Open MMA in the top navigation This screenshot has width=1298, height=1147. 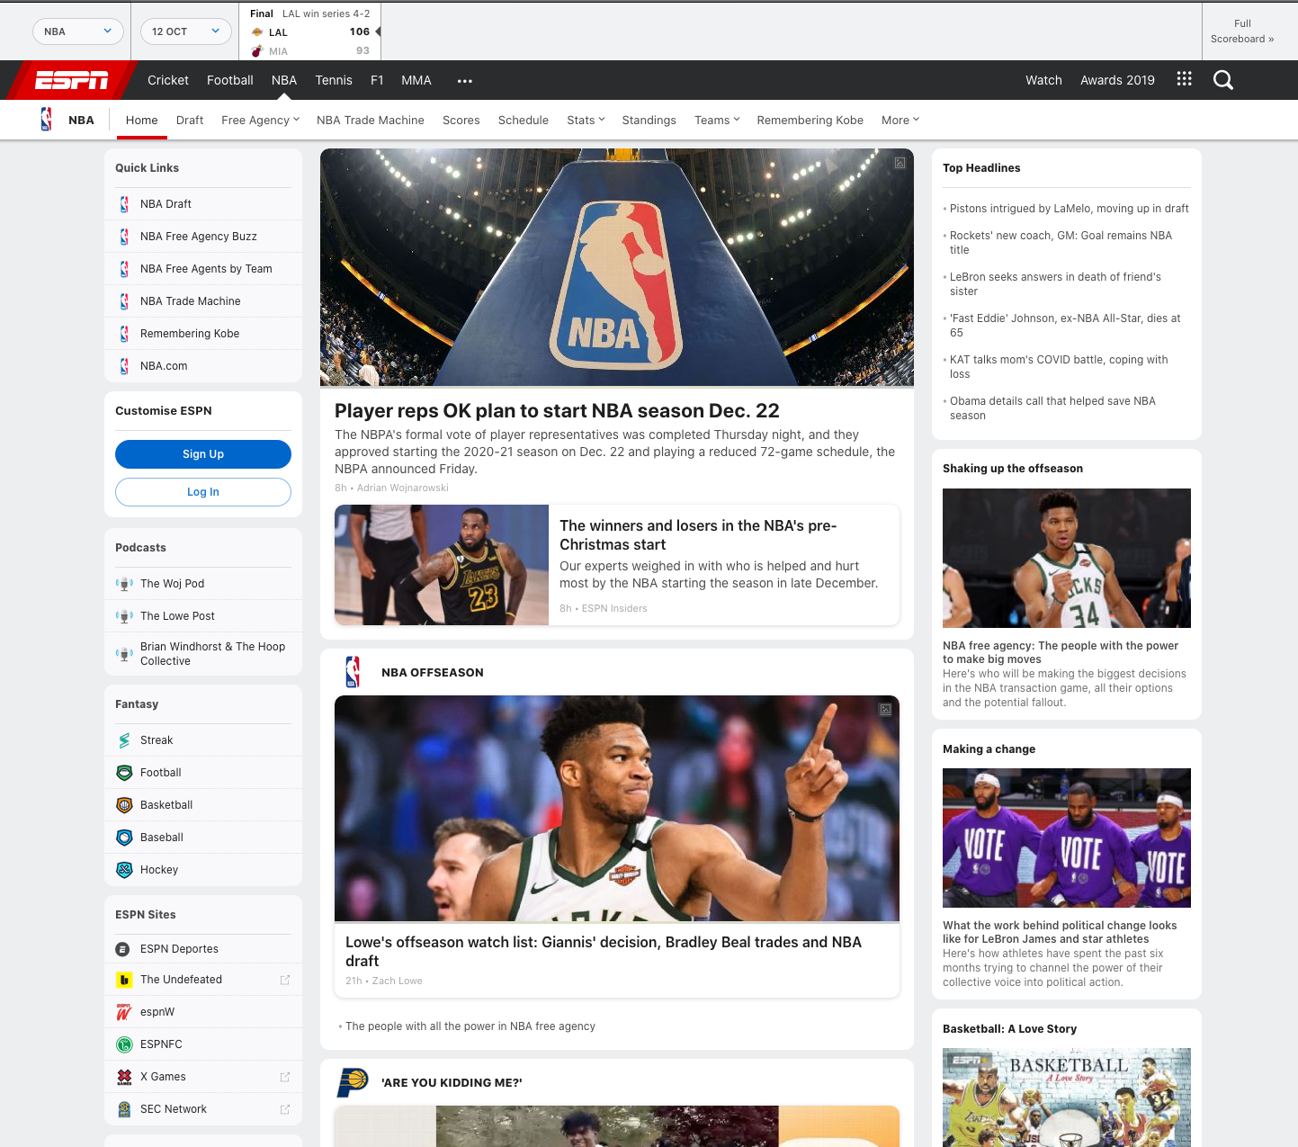point(416,80)
